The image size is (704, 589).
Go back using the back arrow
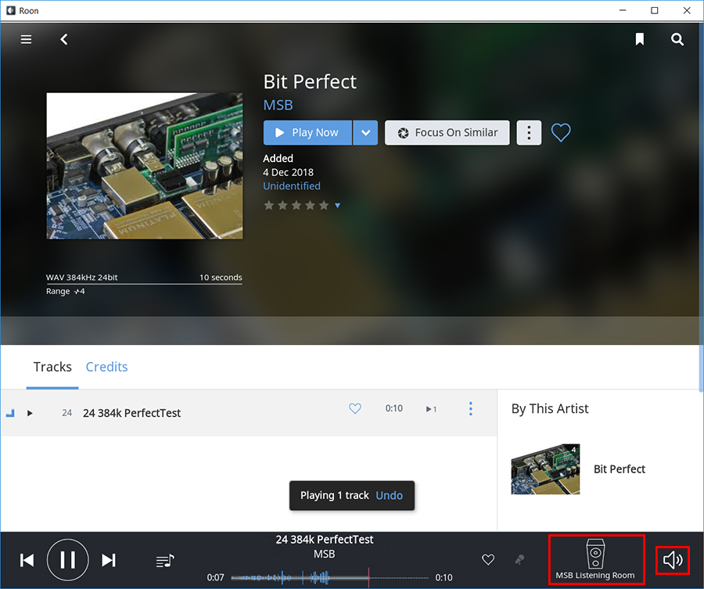(64, 39)
